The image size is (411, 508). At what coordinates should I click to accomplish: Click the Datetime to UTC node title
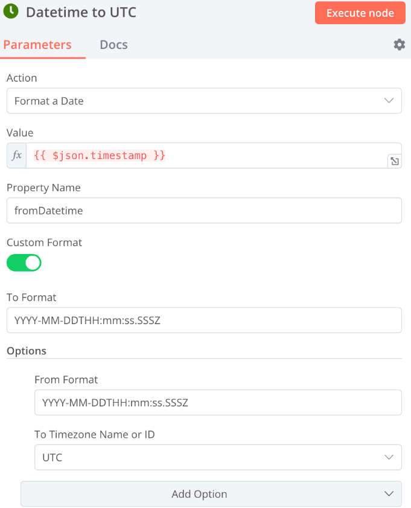[x=81, y=12]
